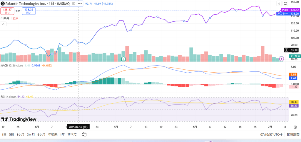Click the blue 2.68 MACD value label
Viewport: 301px width, 142px height.
pyautogui.click(x=294, y=78)
